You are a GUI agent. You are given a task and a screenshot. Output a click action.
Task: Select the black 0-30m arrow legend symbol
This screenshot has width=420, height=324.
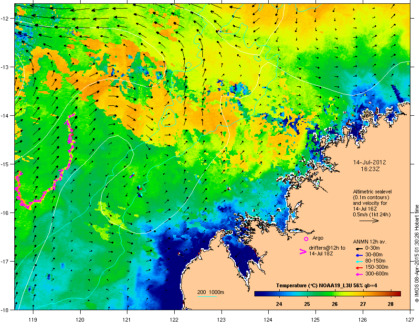pos(359,249)
